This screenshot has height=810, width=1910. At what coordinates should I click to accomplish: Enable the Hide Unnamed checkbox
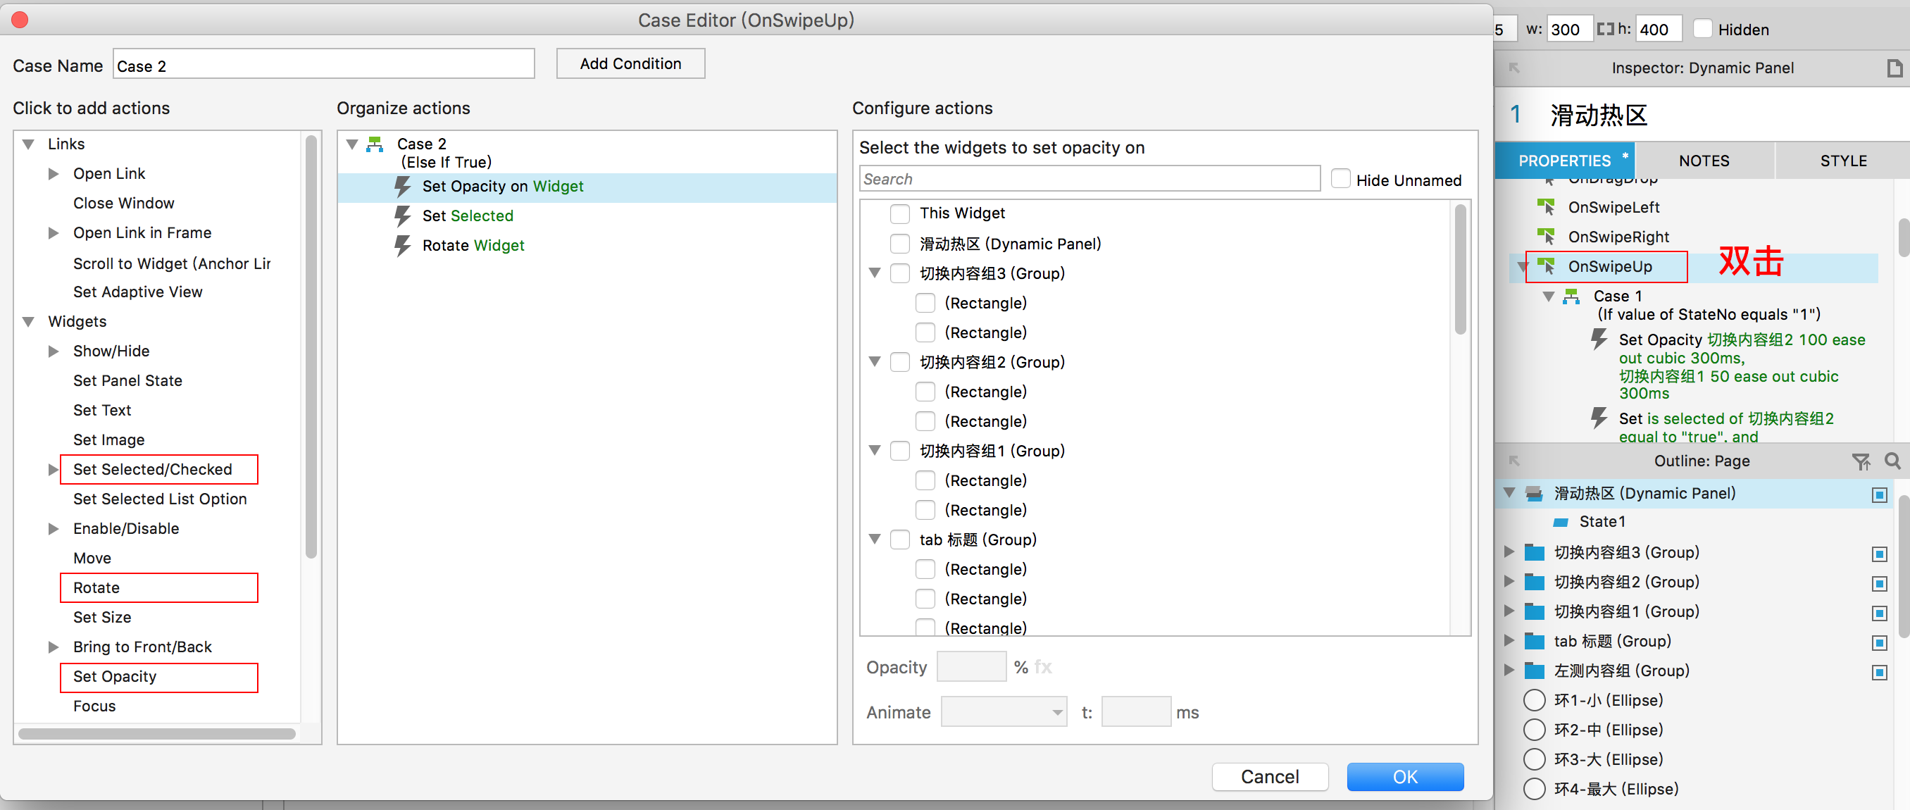pos(1340,180)
